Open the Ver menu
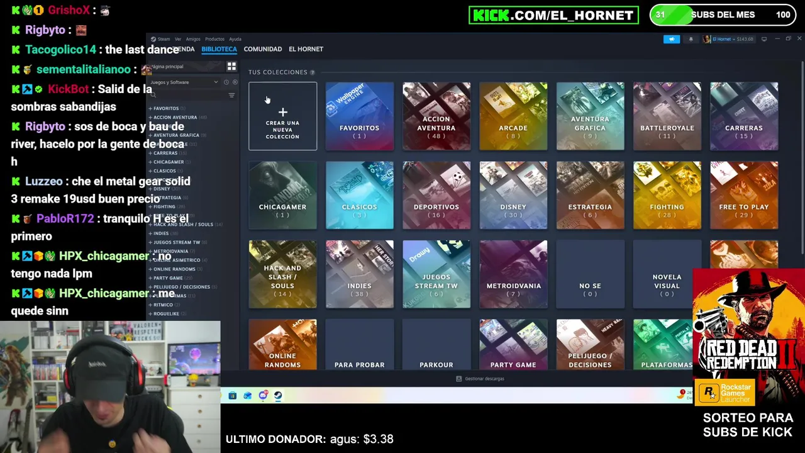 click(x=178, y=39)
